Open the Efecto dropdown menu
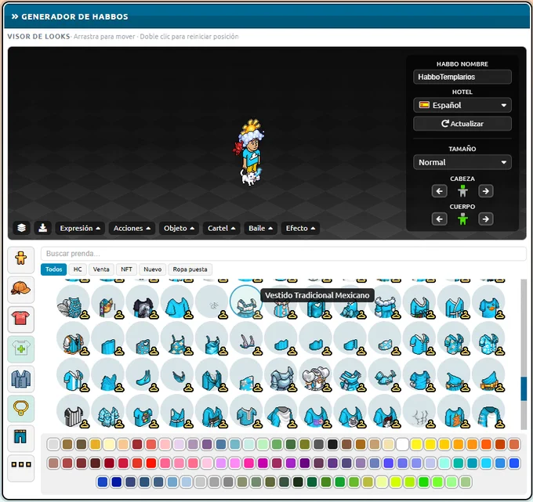The image size is (533, 502). coord(300,228)
